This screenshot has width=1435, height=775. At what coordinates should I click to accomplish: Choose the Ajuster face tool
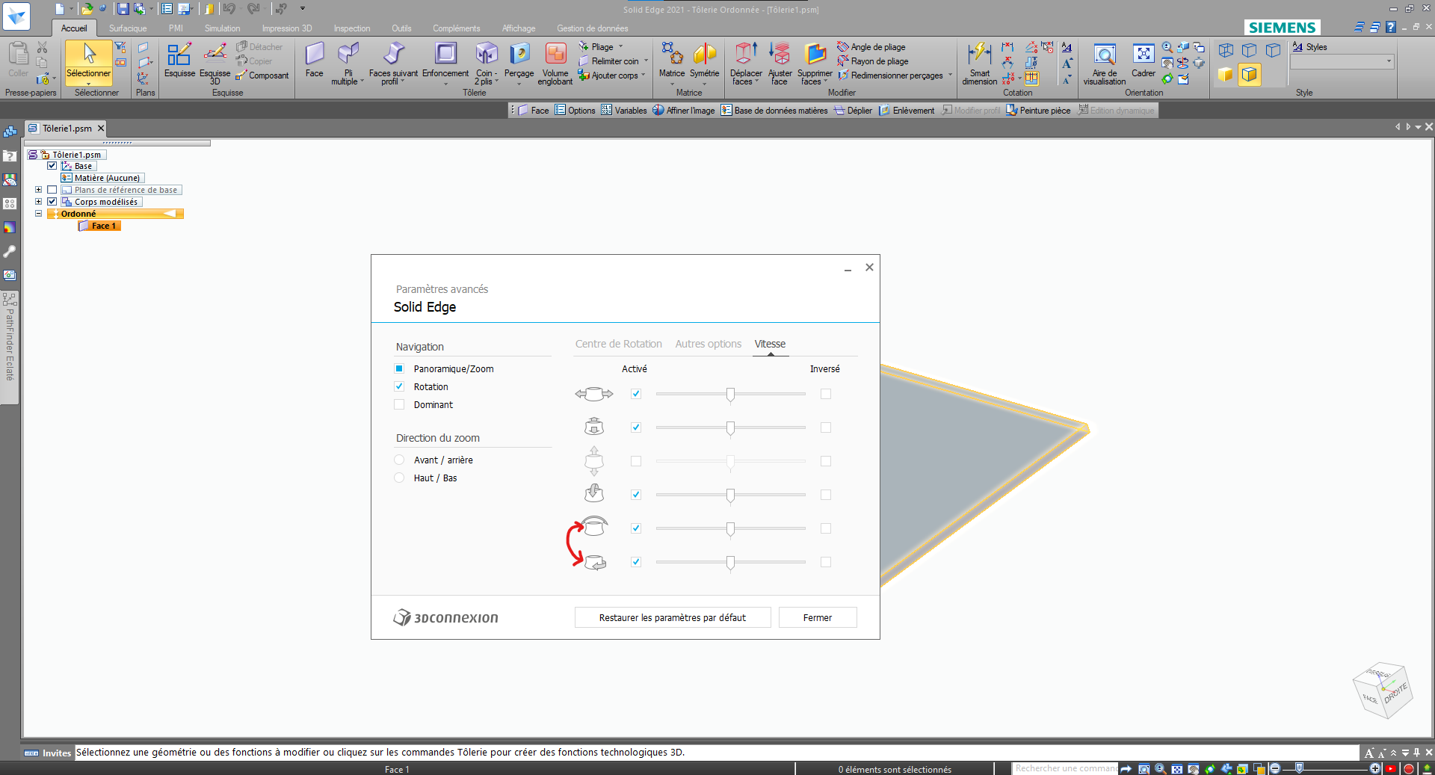click(x=780, y=63)
